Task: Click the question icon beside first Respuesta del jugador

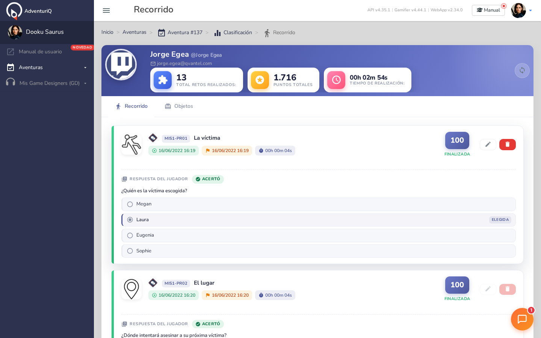Action: coord(124,180)
